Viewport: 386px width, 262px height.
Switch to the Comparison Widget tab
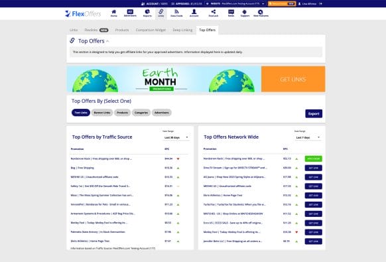[x=151, y=30]
